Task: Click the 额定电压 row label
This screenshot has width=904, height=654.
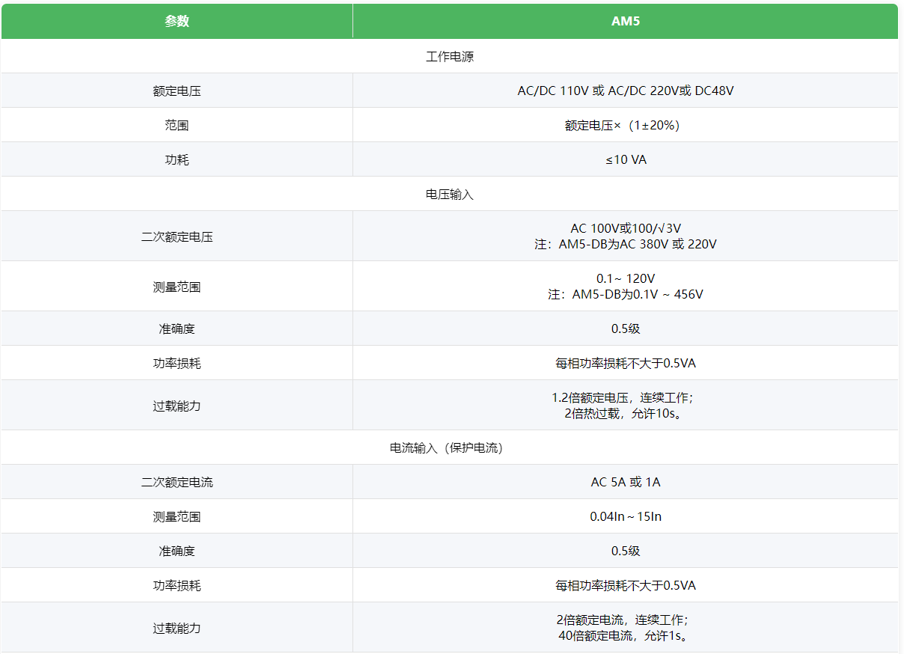Action: tap(177, 91)
